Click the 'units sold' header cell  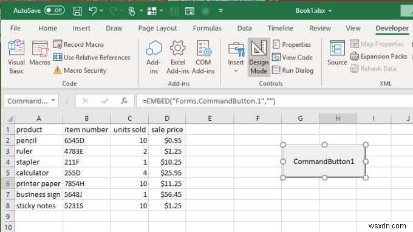[129, 129]
